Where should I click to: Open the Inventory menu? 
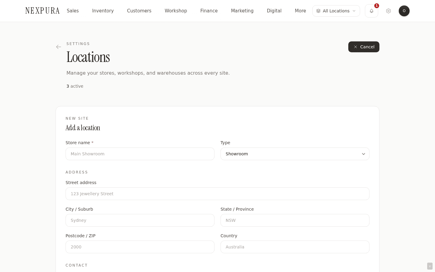pos(103,11)
